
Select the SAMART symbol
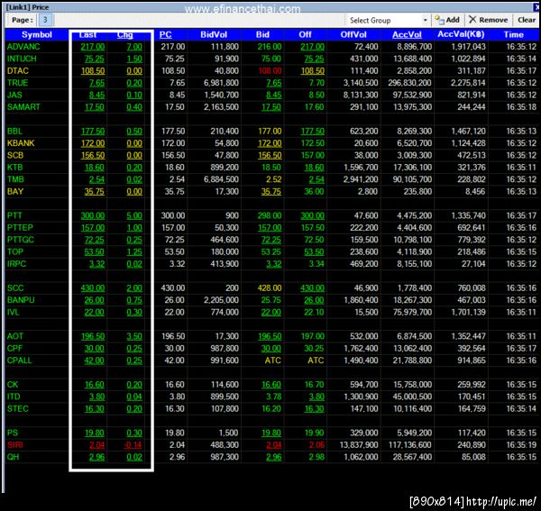coord(23,107)
